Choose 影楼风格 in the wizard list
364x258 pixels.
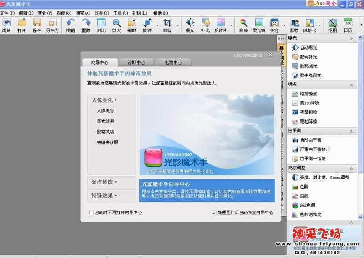(x=106, y=132)
